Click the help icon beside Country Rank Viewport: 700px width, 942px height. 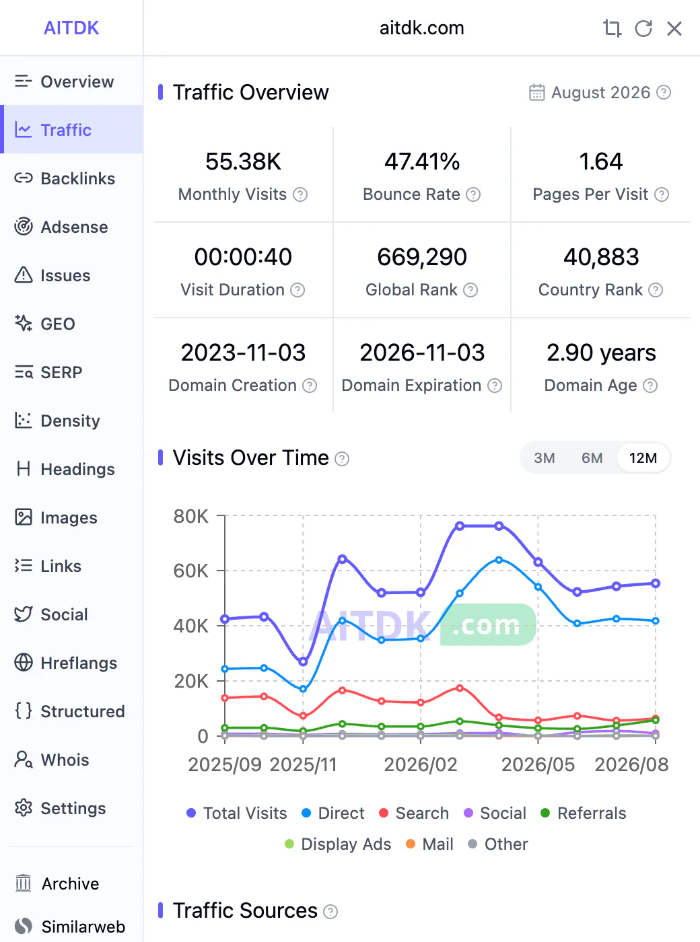coord(656,290)
